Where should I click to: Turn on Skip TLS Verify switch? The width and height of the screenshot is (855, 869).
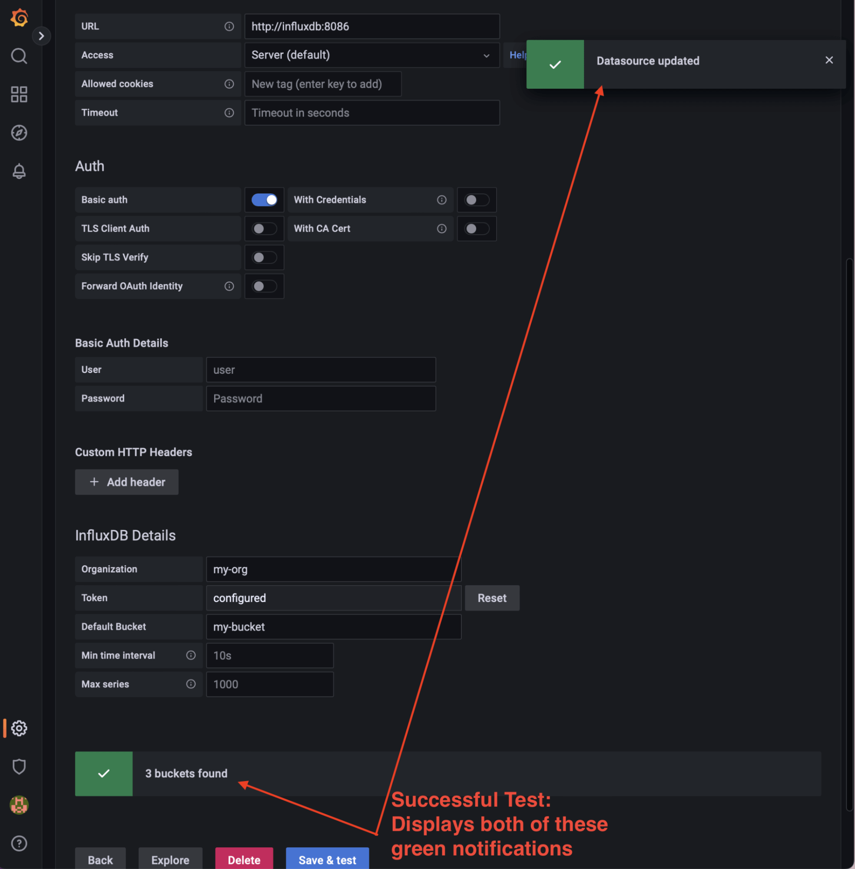click(264, 257)
